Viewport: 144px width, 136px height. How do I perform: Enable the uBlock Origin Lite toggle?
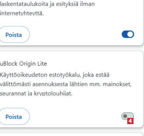128,116
